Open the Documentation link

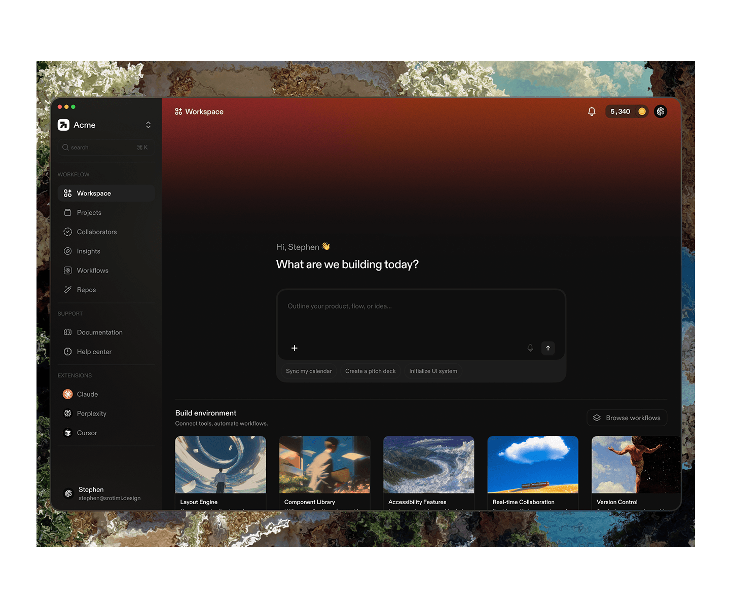pyautogui.click(x=106, y=332)
